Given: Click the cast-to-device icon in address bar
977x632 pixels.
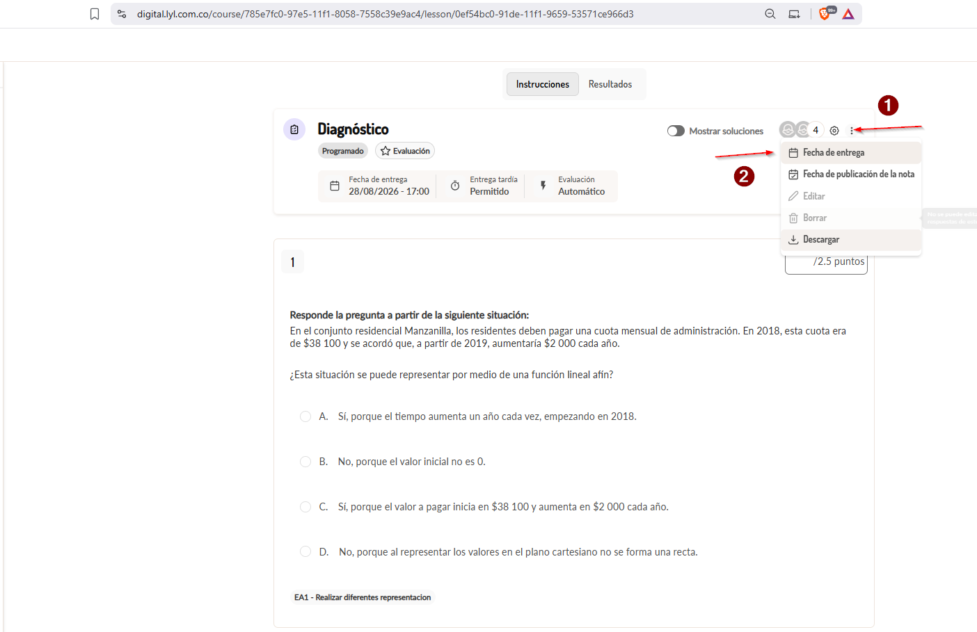Looking at the screenshot, I should 794,14.
